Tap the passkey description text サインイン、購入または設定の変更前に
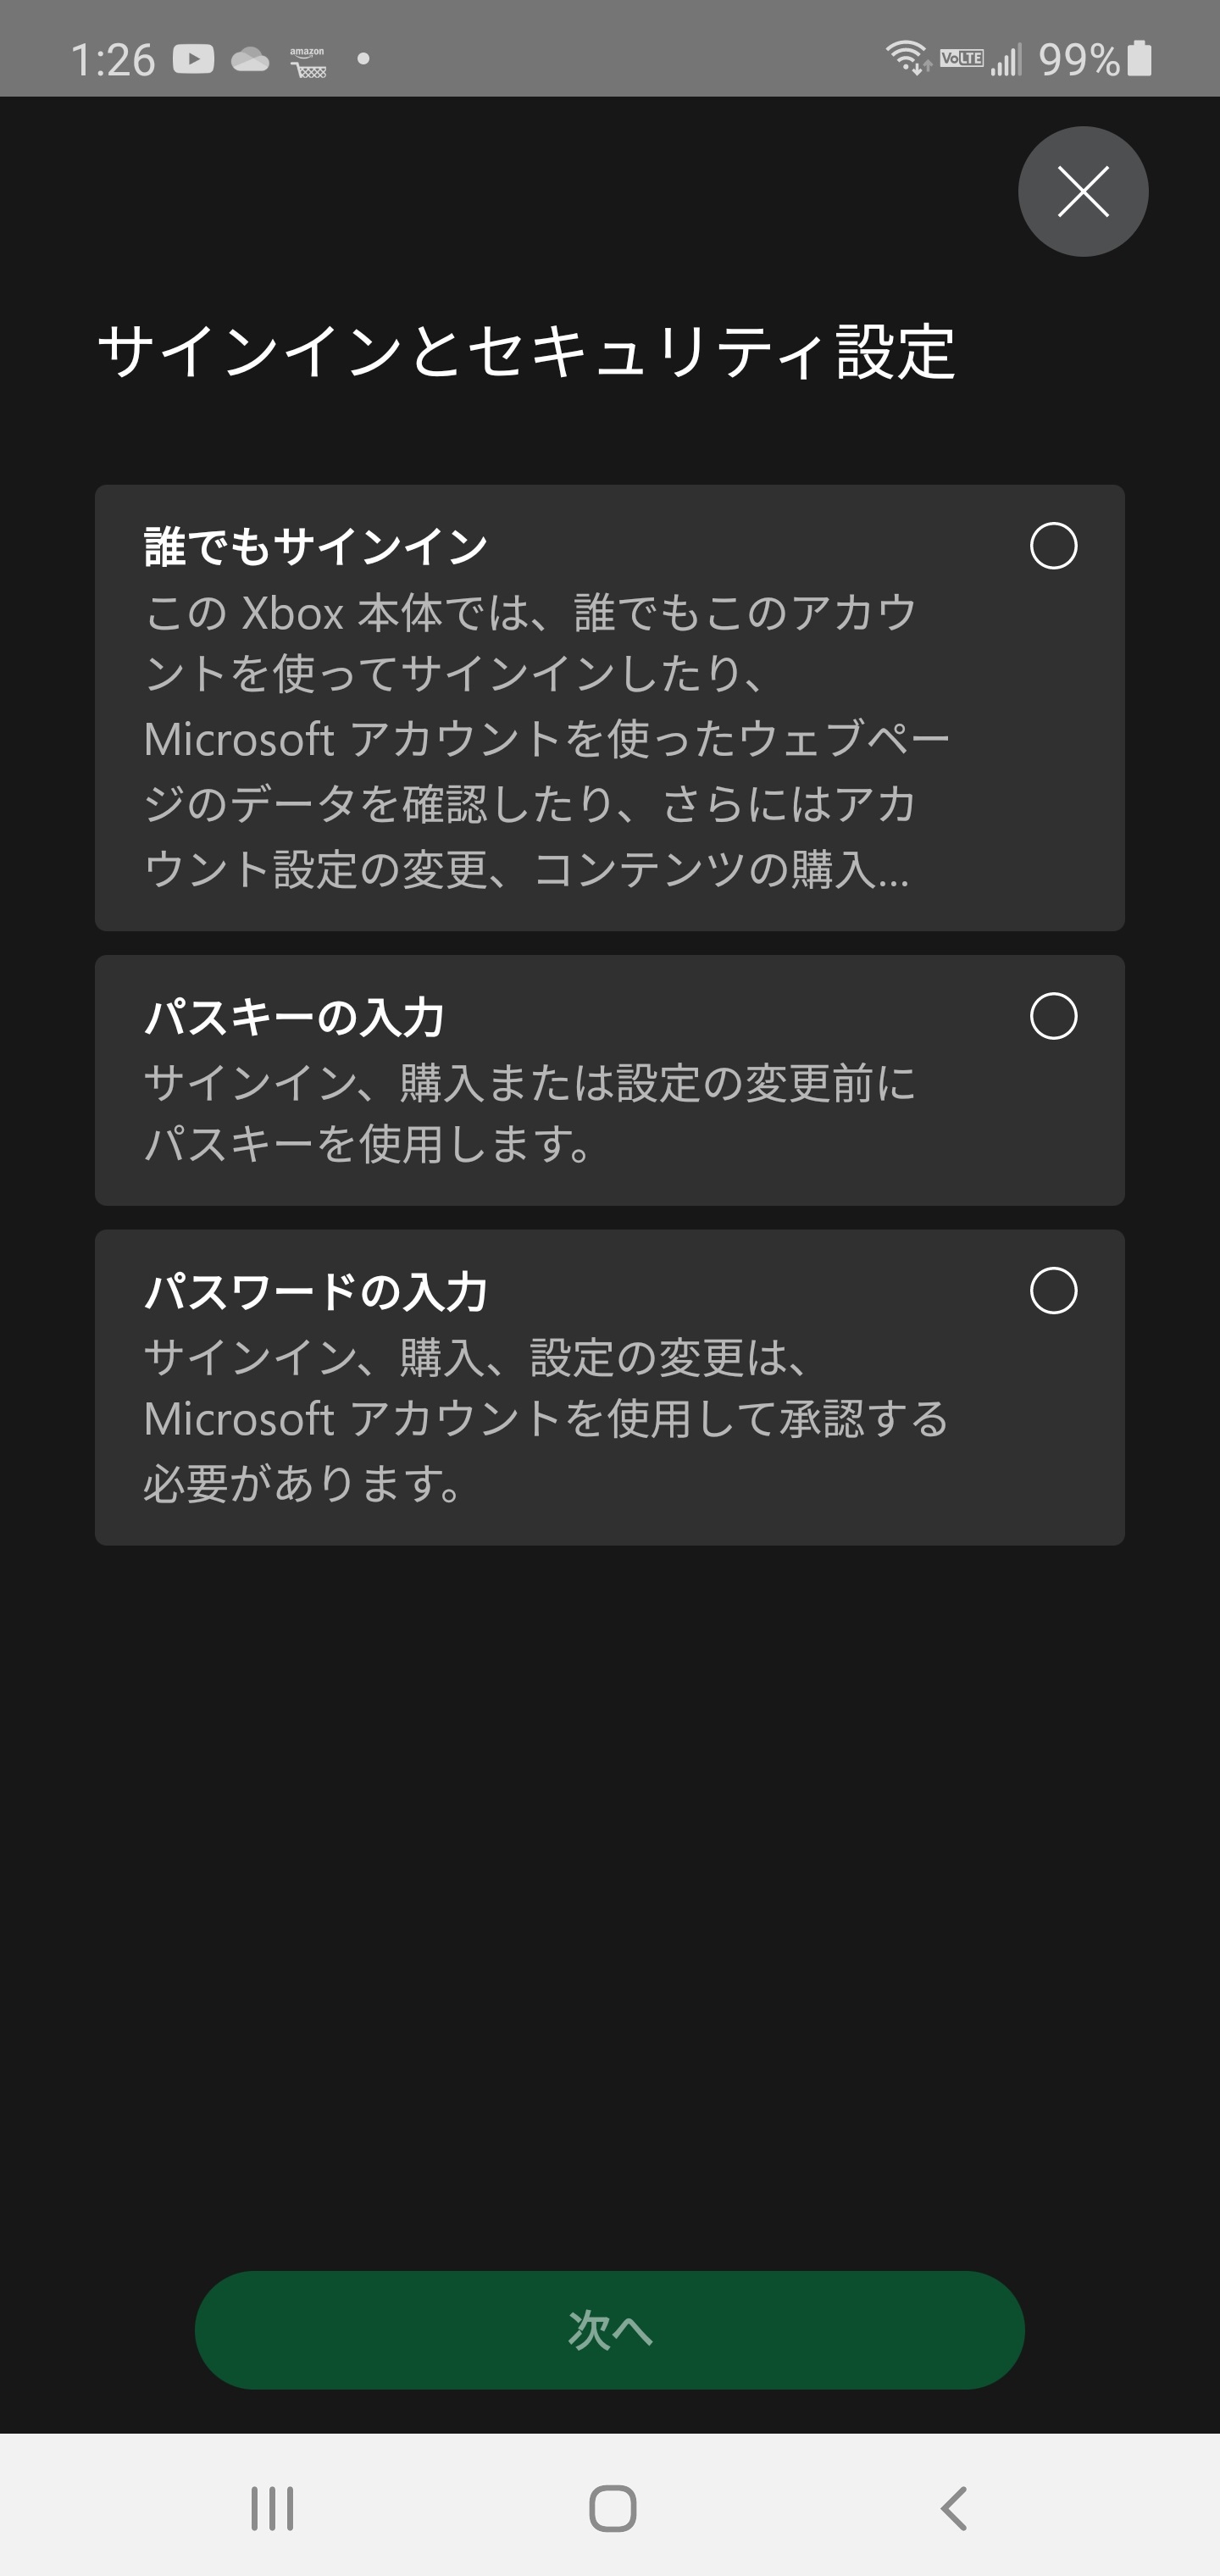Image resolution: width=1220 pixels, height=2576 pixels. coord(530,1112)
